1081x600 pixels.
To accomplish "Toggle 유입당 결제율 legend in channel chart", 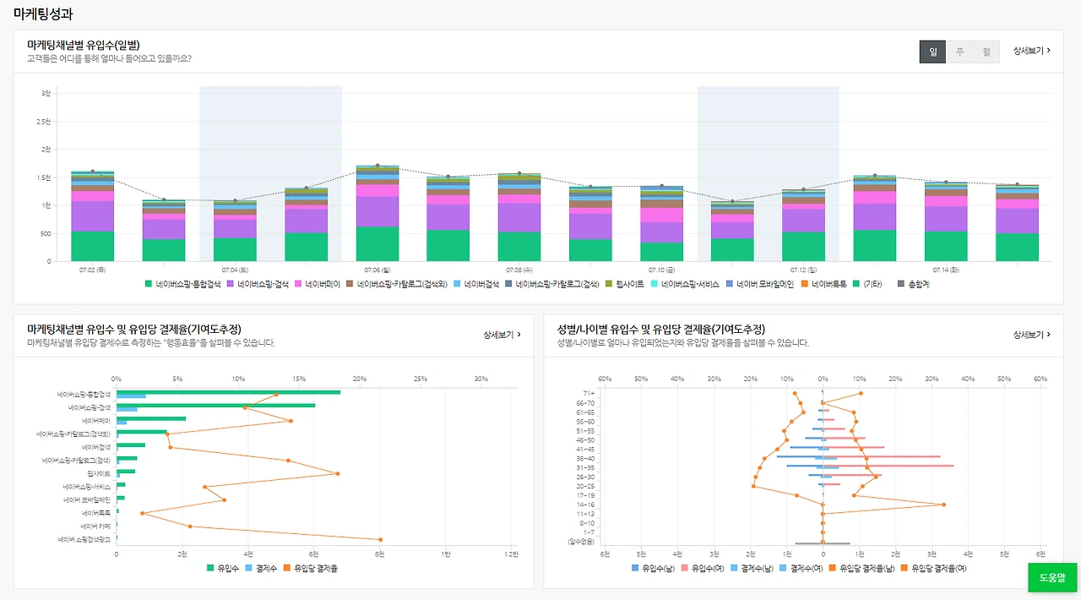I will (x=311, y=568).
